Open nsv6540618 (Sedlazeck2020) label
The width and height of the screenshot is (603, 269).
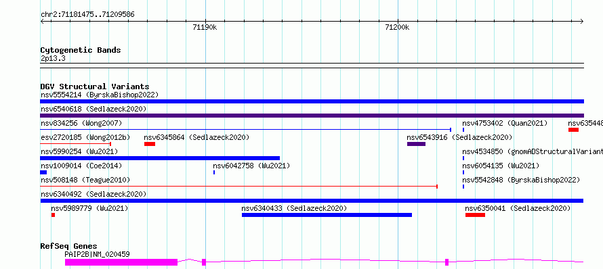[93, 109]
